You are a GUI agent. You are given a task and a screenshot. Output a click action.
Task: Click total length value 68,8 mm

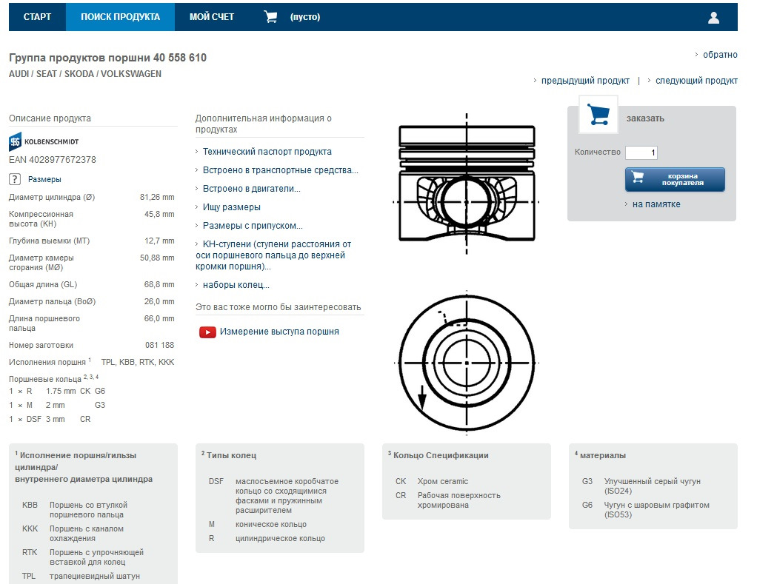[x=159, y=284]
